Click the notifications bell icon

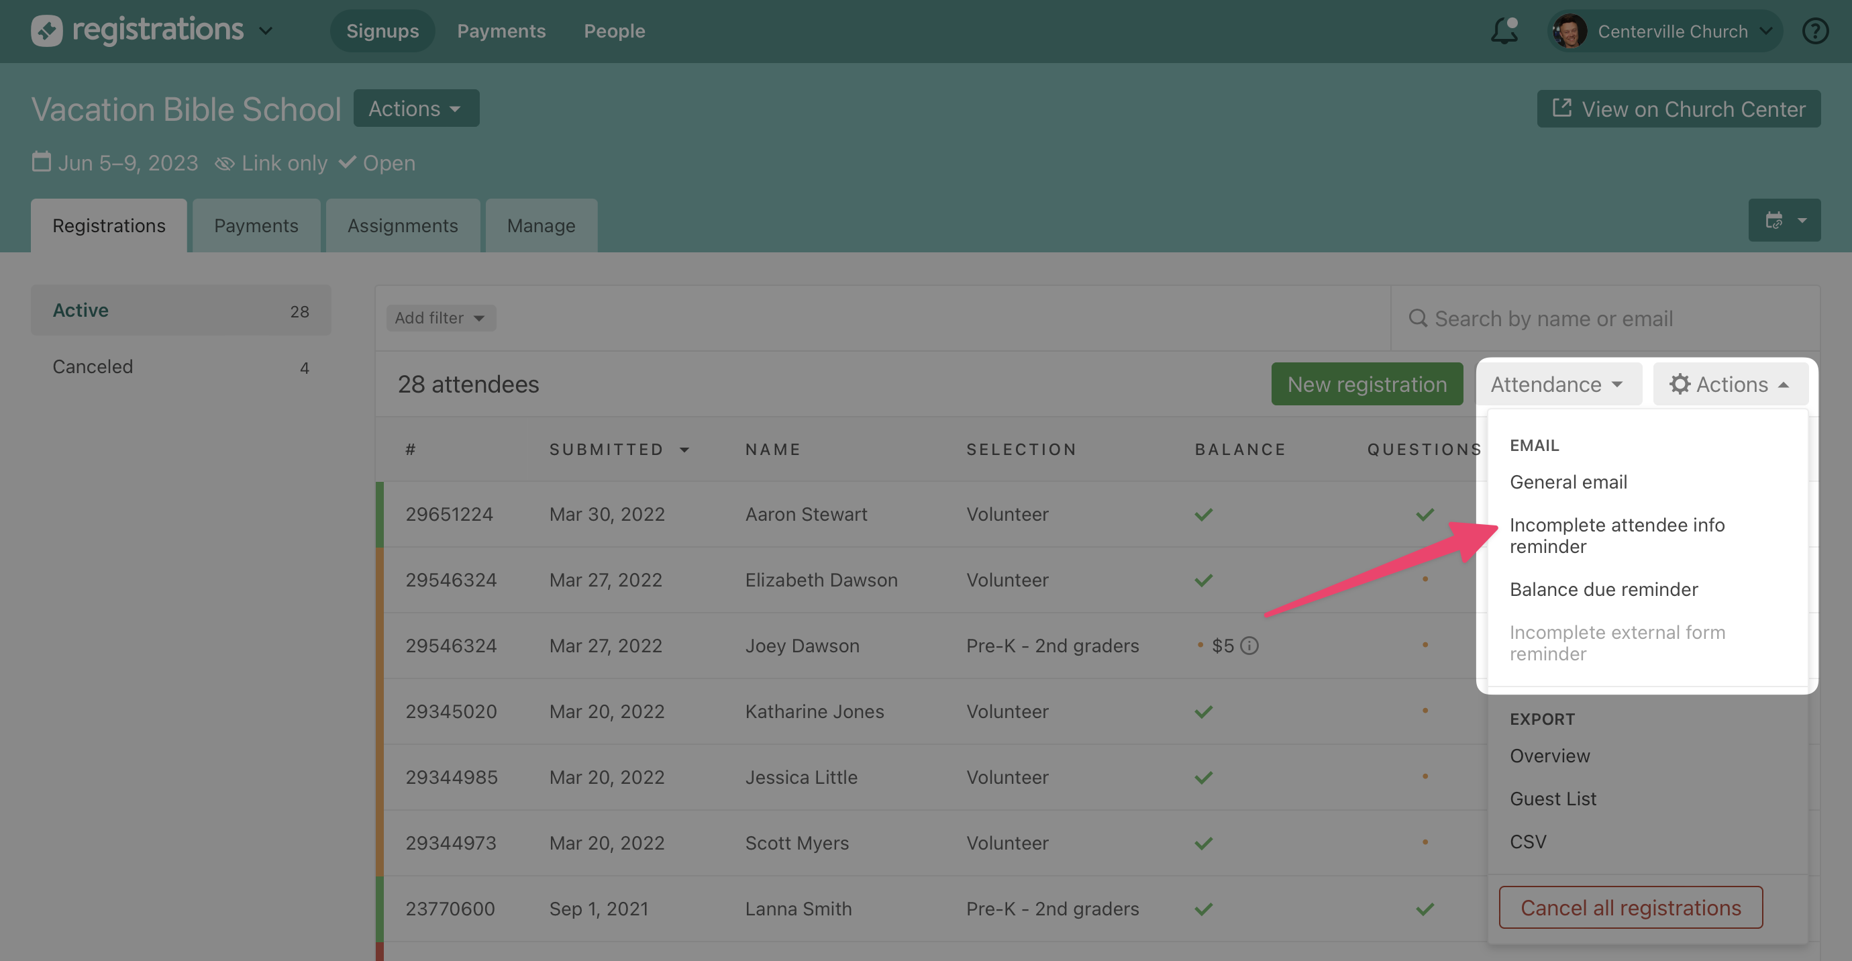pos(1504,31)
